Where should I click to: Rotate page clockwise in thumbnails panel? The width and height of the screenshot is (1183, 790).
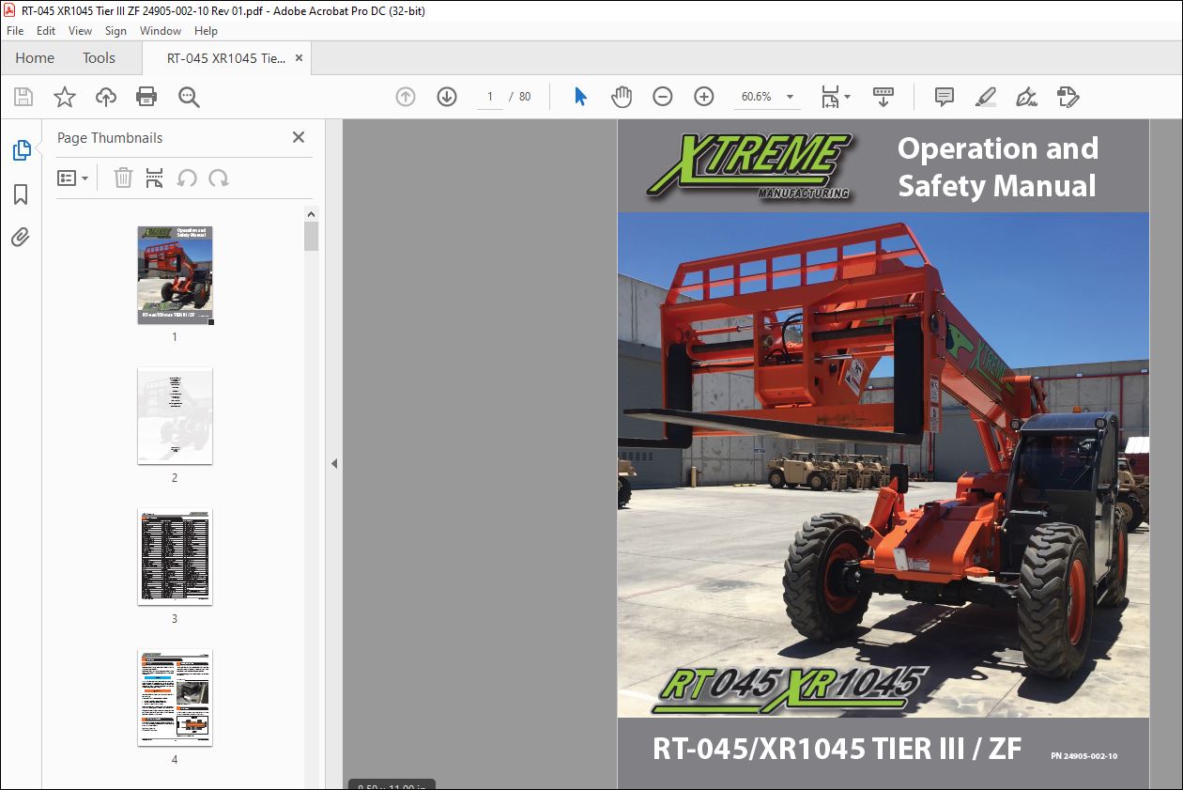[219, 178]
